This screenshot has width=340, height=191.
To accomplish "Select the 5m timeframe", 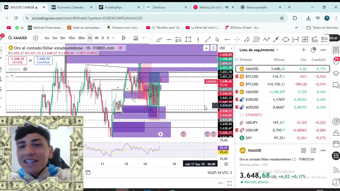I will 63,38.
